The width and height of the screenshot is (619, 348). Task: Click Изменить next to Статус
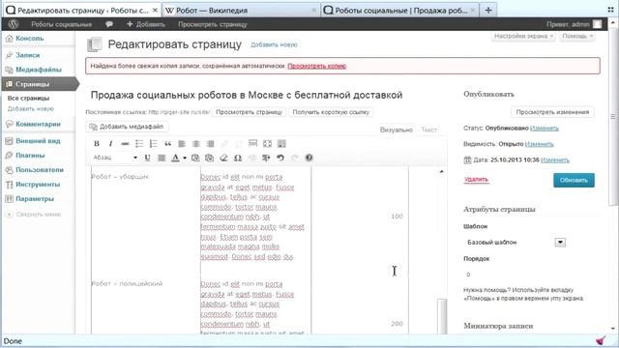[x=544, y=129]
